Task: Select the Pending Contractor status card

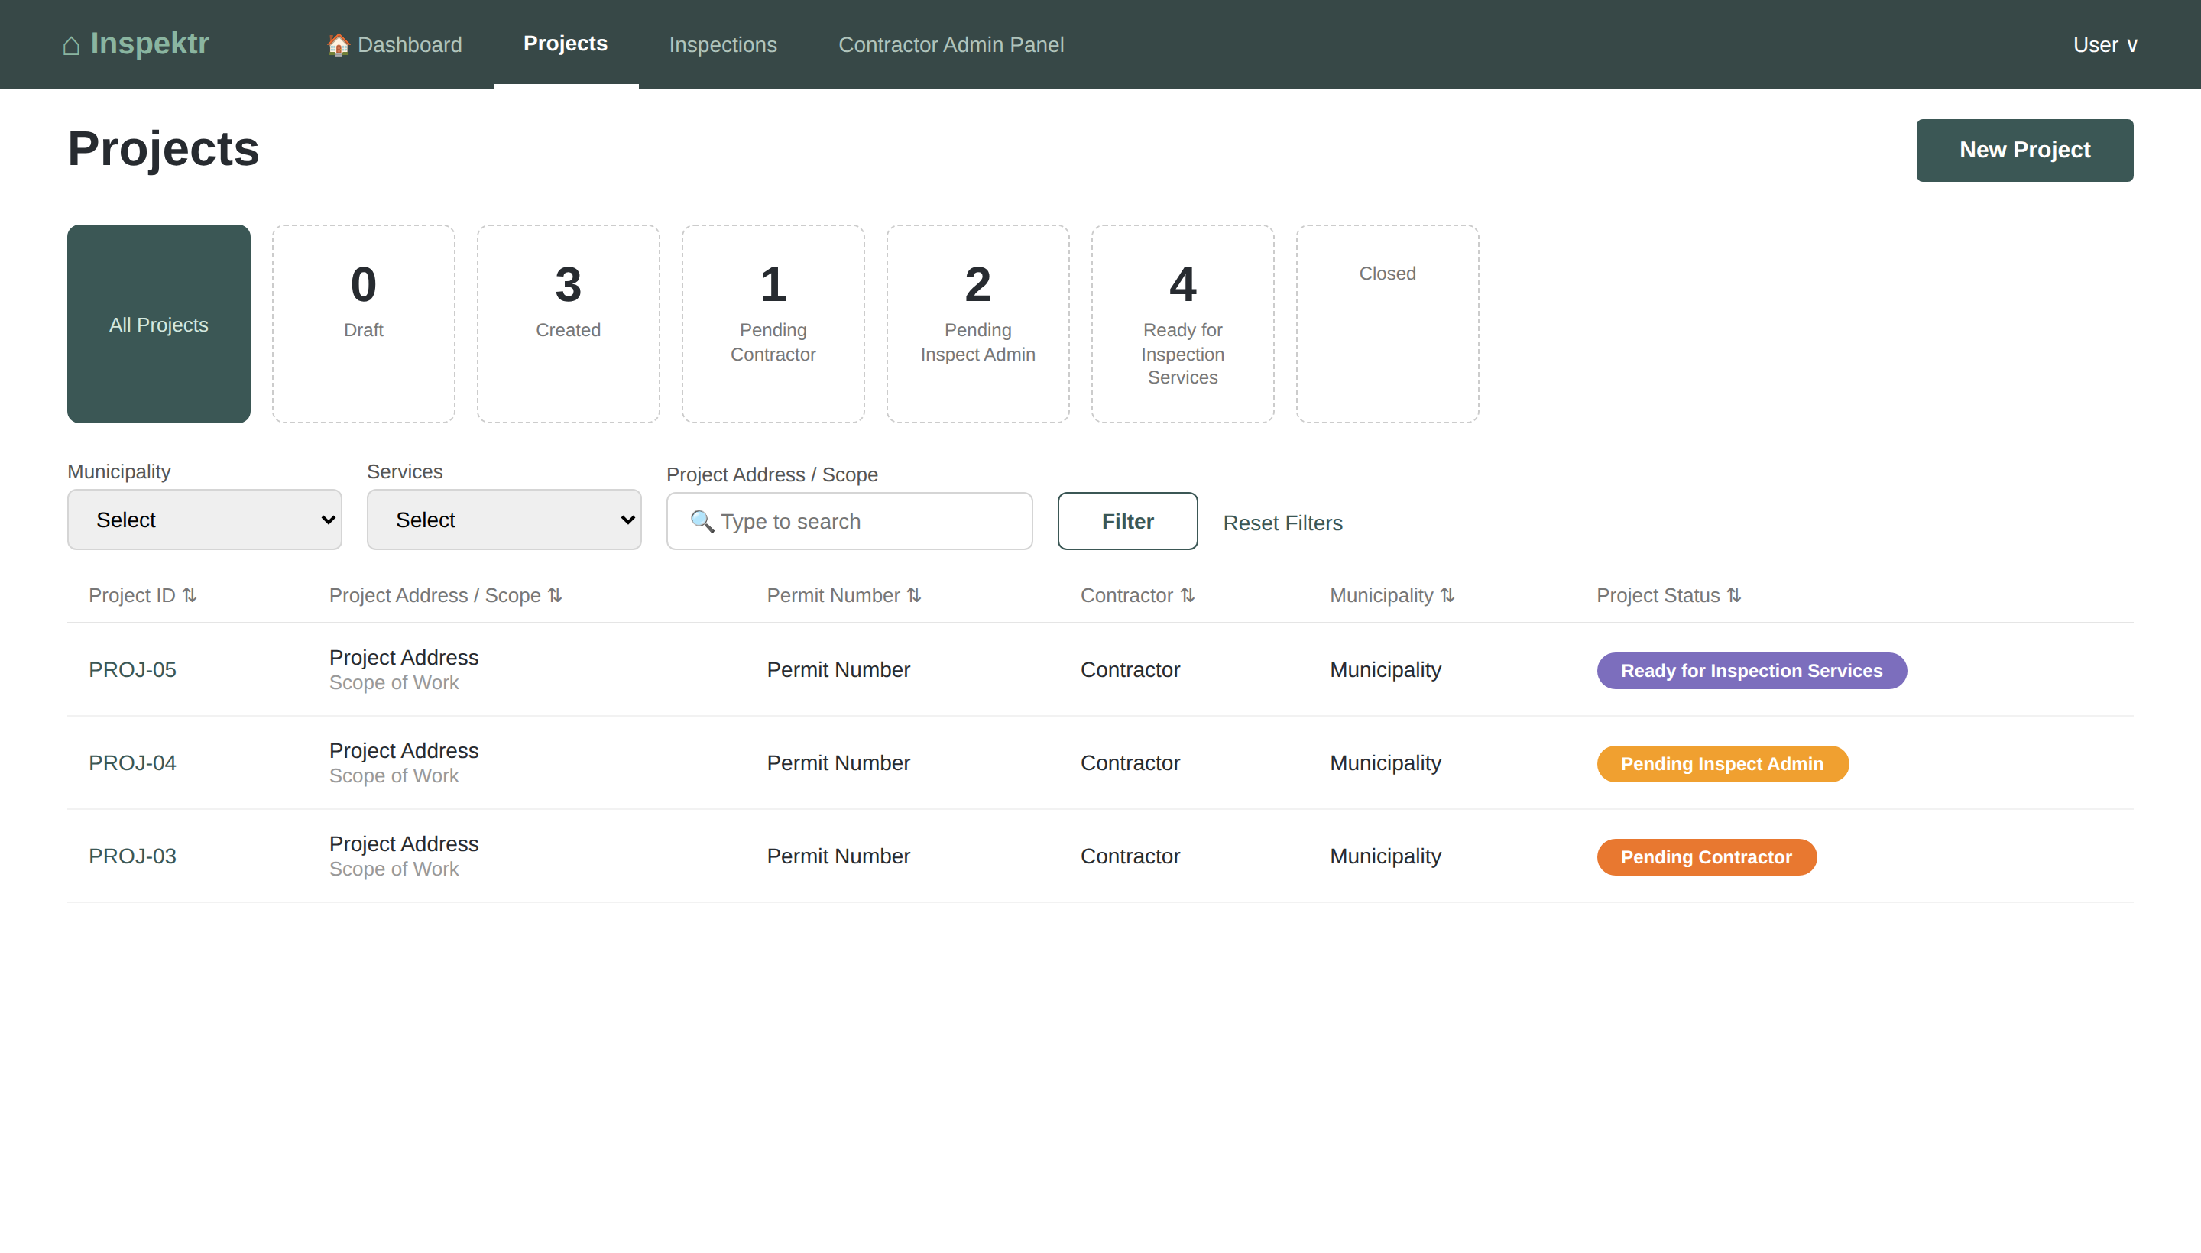Action: pyautogui.click(x=773, y=325)
